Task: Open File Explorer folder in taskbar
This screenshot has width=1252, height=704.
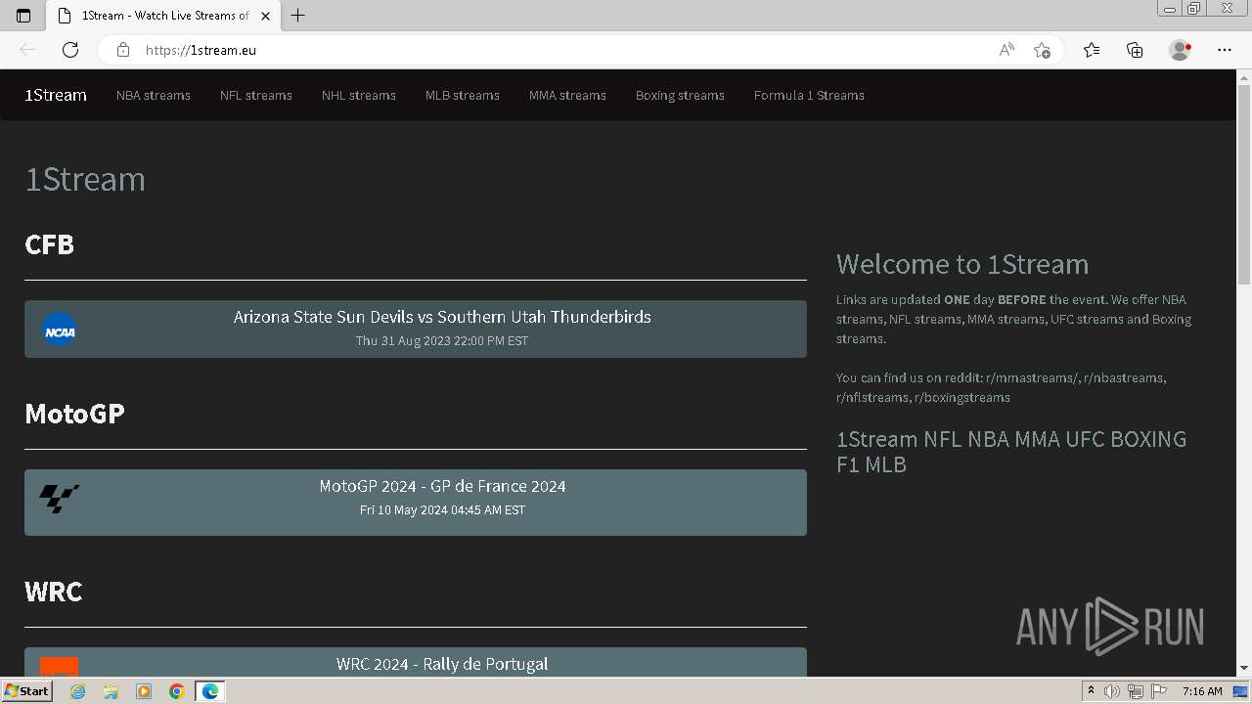Action: pyautogui.click(x=111, y=691)
